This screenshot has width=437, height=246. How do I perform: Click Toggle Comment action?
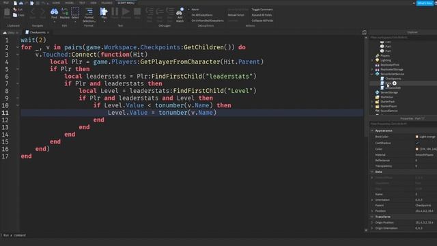262,10
